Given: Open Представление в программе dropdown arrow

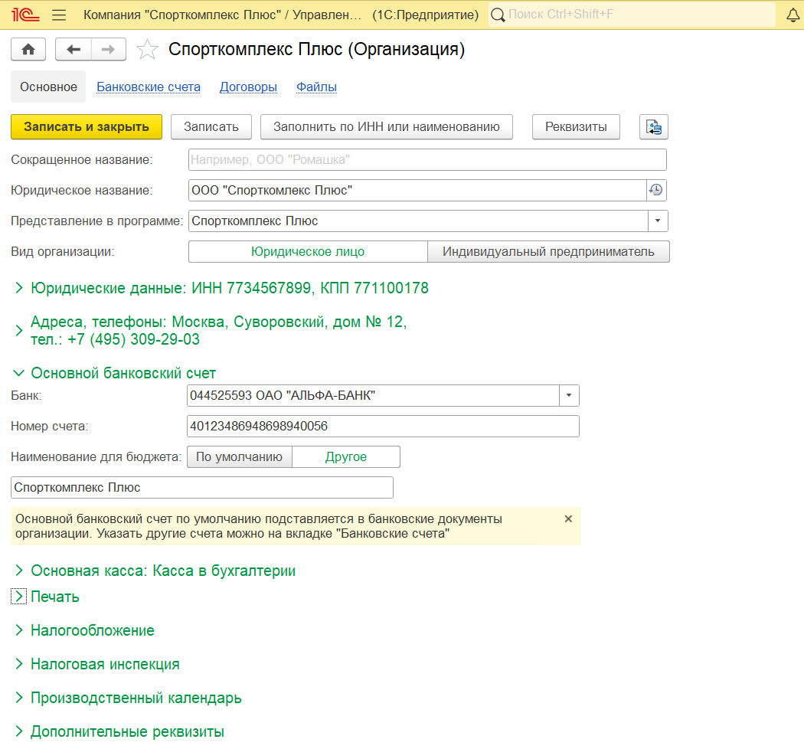Looking at the screenshot, I should pyautogui.click(x=657, y=221).
